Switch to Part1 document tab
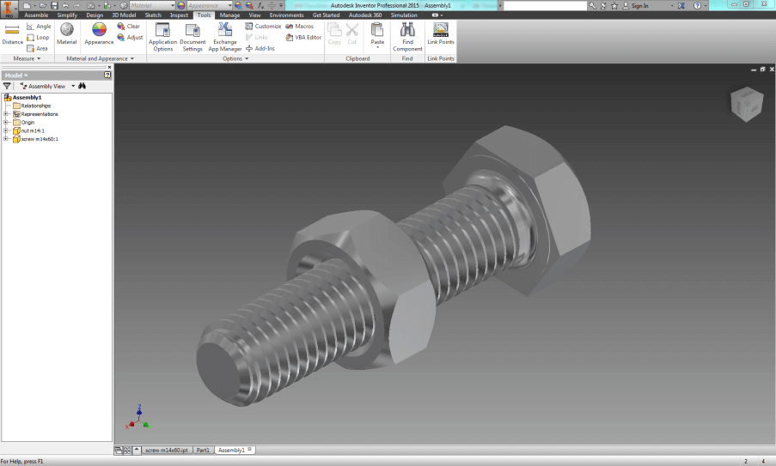 [x=203, y=451]
